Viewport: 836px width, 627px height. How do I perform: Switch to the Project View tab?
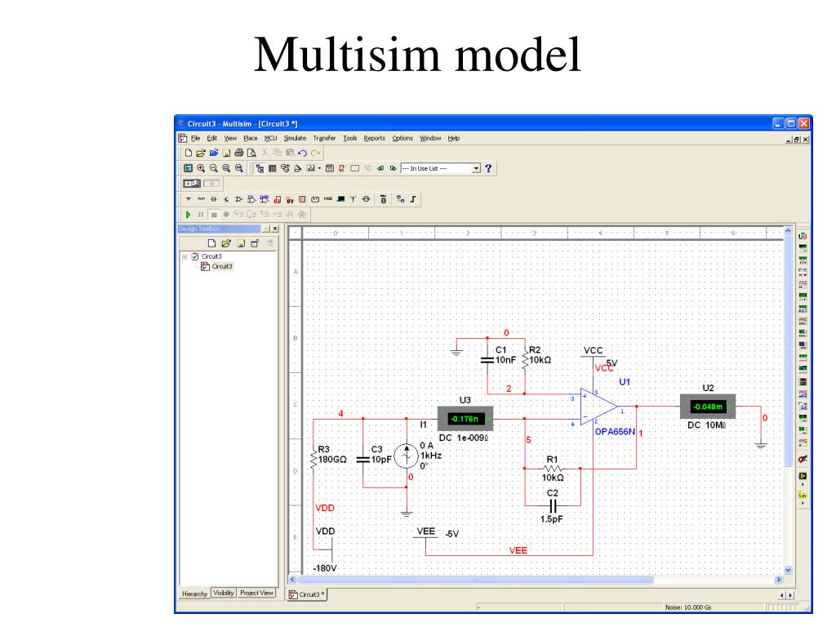[257, 593]
